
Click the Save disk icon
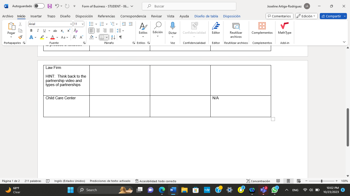click(50, 6)
